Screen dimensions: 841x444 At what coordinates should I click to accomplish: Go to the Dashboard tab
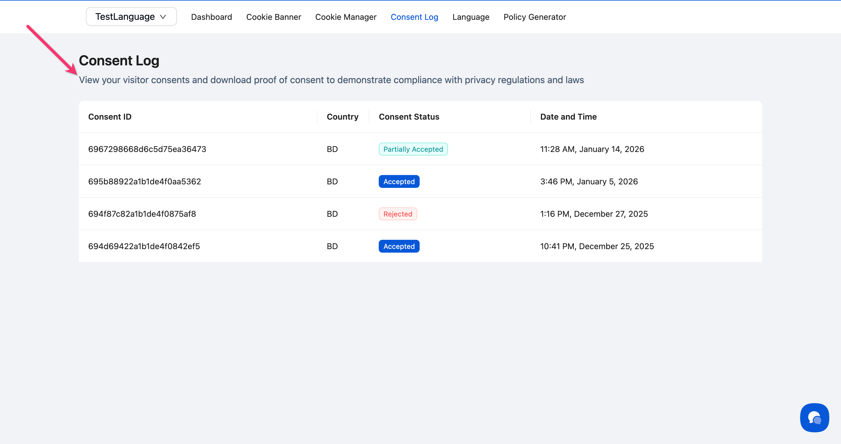coord(211,17)
